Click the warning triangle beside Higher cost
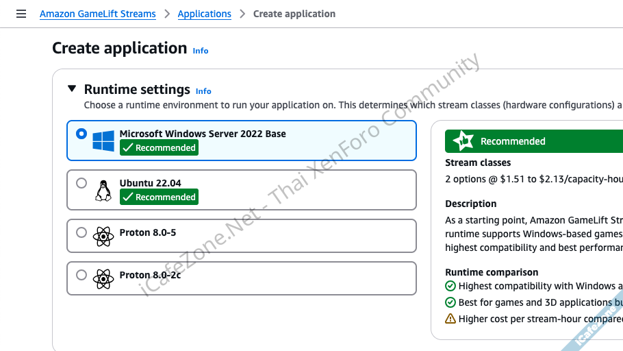The image size is (623, 351). (450, 319)
